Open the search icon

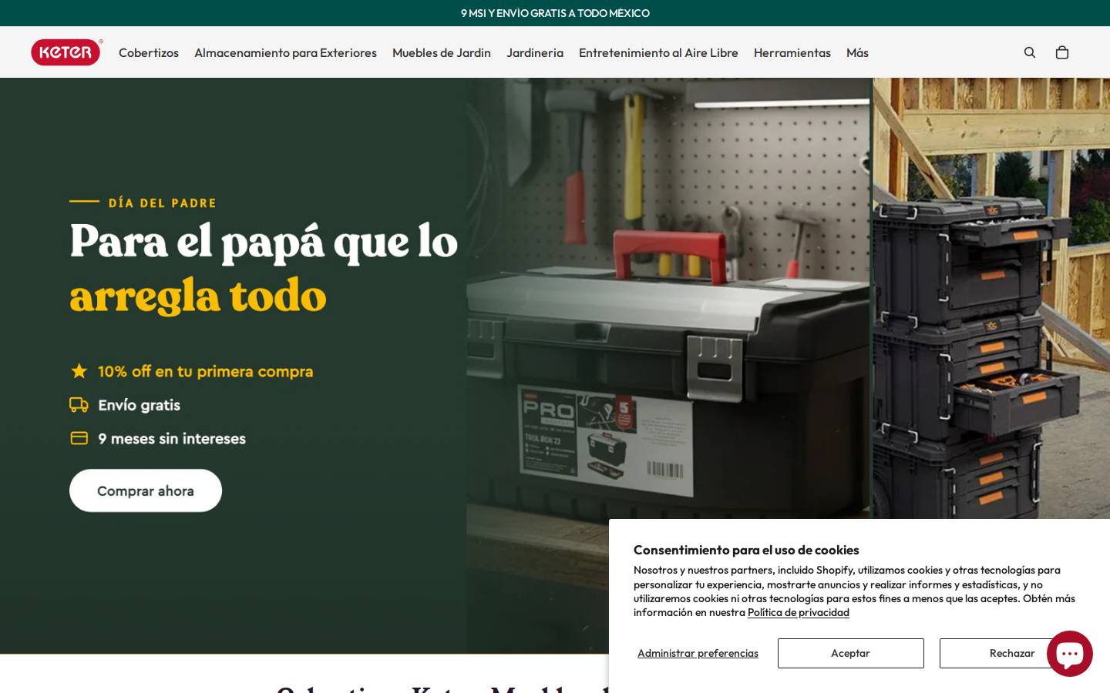(x=1030, y=52)
